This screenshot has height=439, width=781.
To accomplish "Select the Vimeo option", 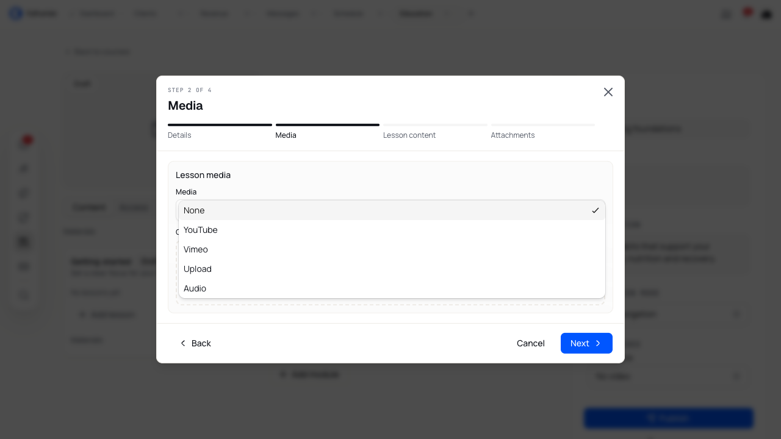I will [392, 249].
